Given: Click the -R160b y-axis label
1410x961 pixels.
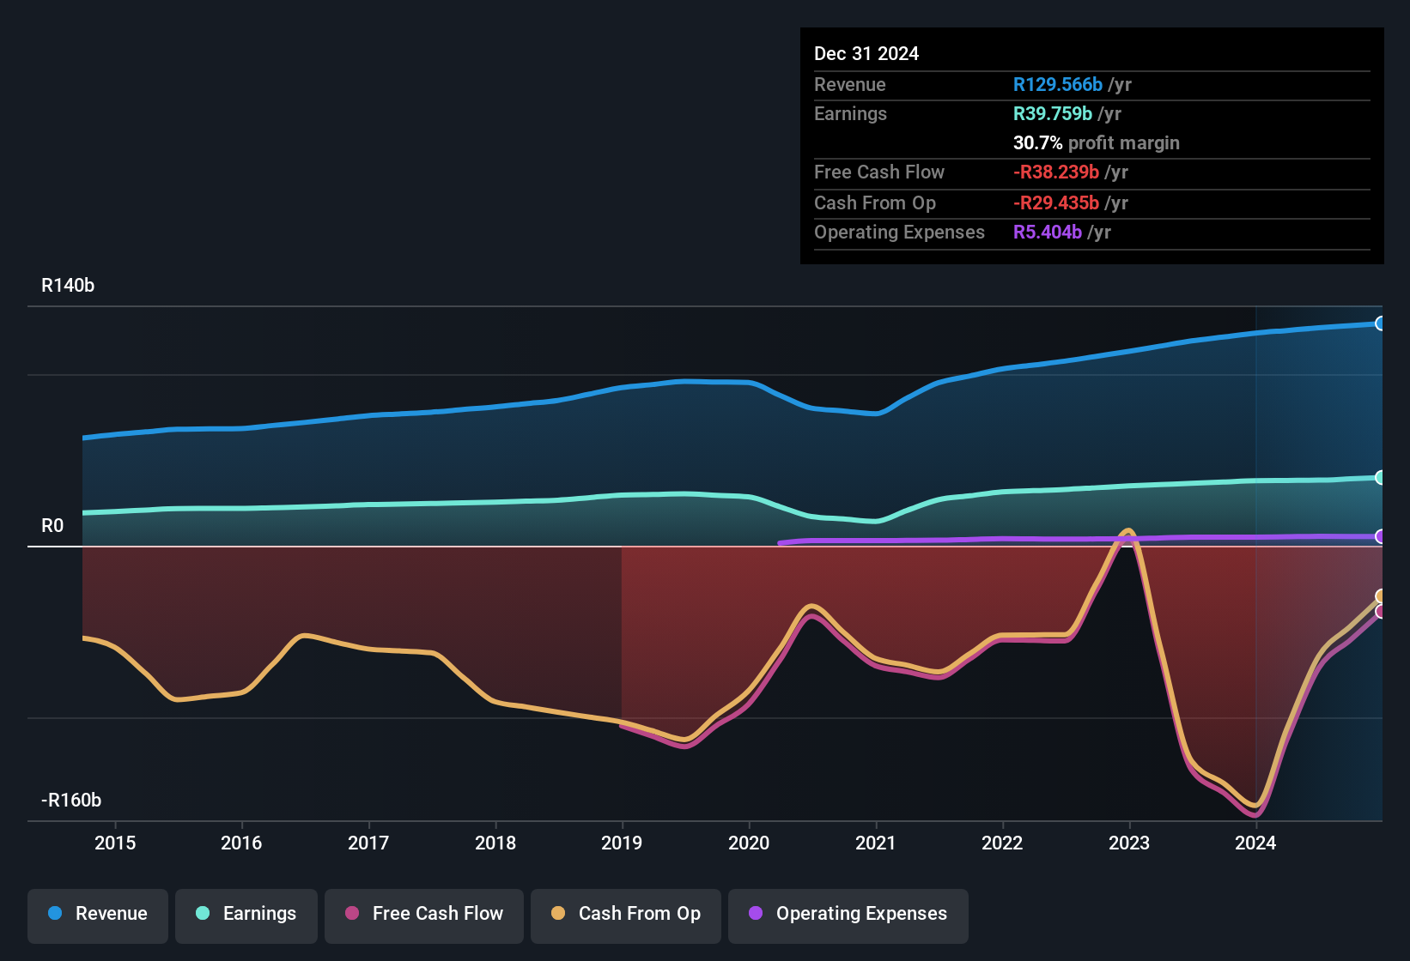Looking at the screenshot, I should [x=71, y=801].
